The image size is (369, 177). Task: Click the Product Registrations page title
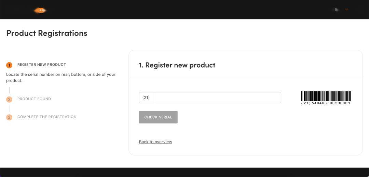coord(47,33)
